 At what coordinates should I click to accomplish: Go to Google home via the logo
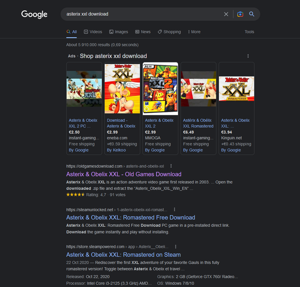coord(34,14)
